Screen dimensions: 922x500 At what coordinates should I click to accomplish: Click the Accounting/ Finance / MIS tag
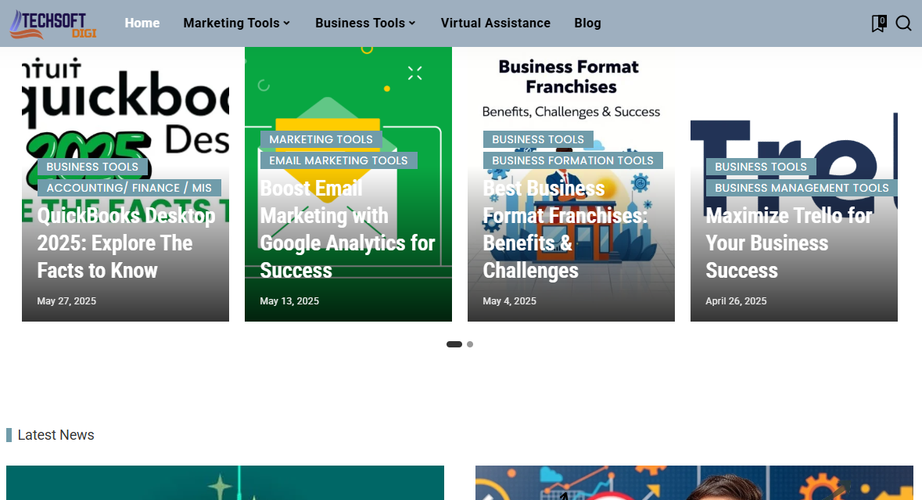(129, 188)
